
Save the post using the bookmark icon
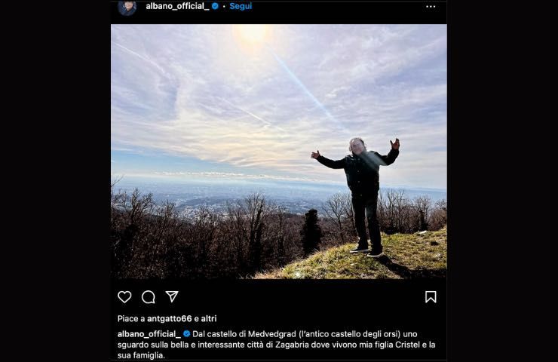[431, 297]
